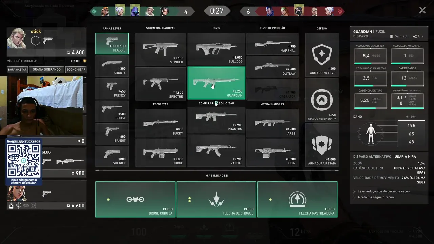Click the Disparo Alternativo Usar a Mira heading
This screenshot has width=434, height=244.
pos(384,157)
